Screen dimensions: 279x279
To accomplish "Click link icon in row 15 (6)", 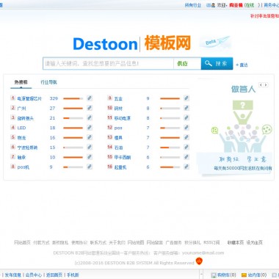I will coord(186,157).
